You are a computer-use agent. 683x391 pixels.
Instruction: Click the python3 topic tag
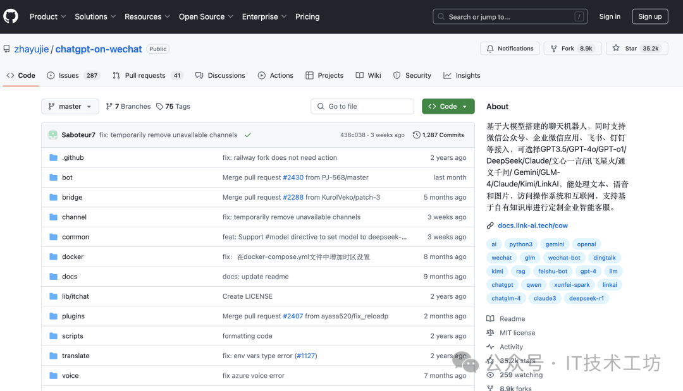pyautogui.click(x=520, y=244)
